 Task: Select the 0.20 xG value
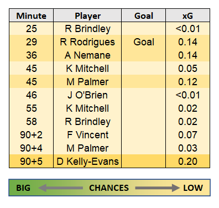(x=187, y=162)
